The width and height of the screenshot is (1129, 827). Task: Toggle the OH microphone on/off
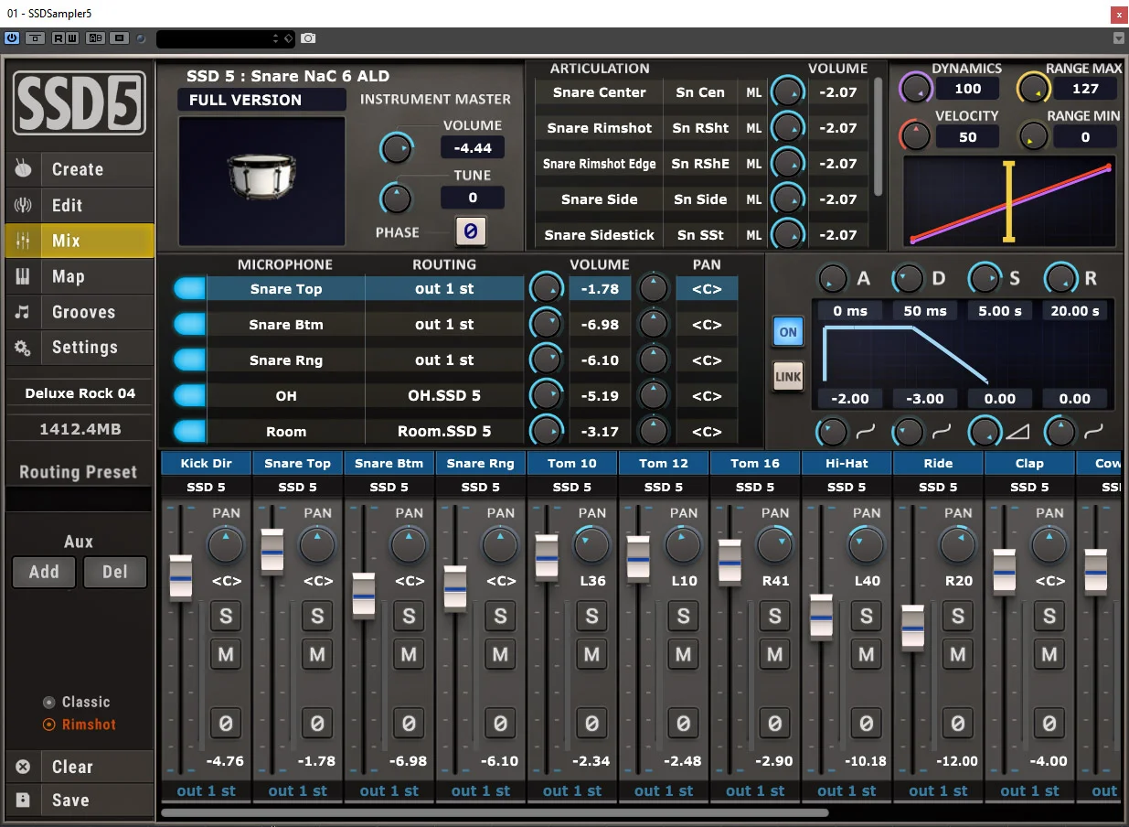[x=189, y=396]
